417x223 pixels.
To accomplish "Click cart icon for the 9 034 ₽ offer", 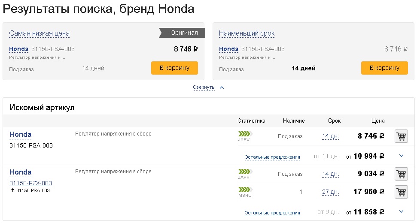I will coord(401,174).
